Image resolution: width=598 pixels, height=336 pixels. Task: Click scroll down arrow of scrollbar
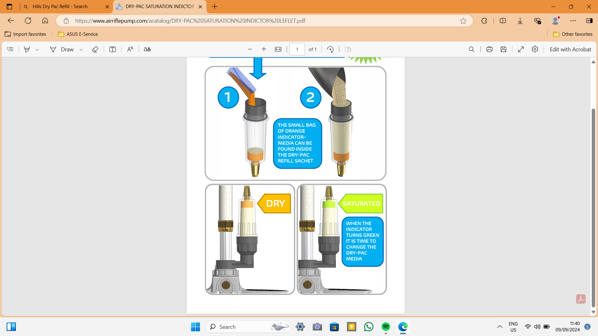click(x=593, y=312)
